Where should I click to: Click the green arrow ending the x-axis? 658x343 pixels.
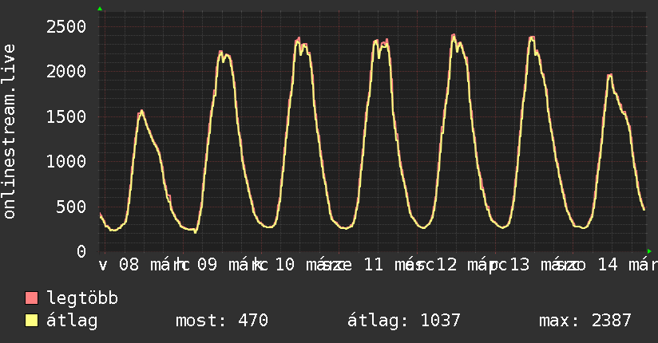click(649, 251)
